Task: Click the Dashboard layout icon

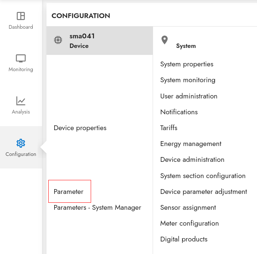Action: [21, 16]
